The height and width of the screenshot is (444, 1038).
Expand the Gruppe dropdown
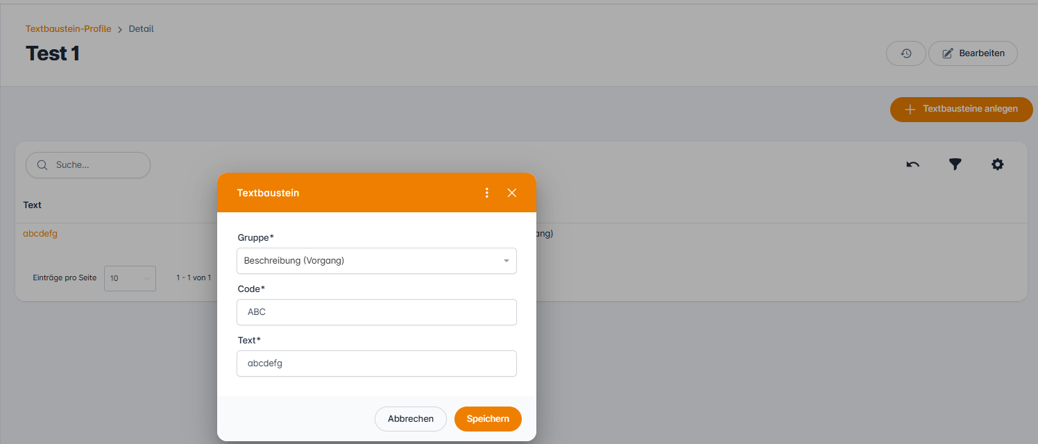click(376, 261)
